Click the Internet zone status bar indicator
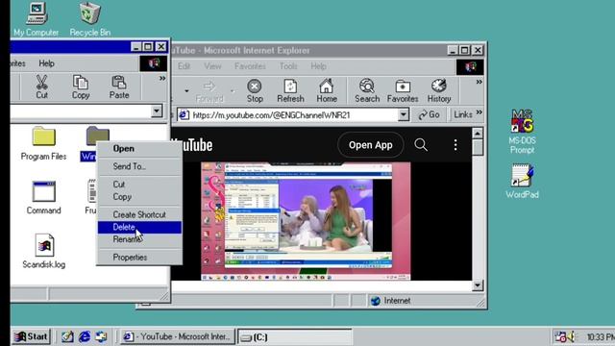The width and height of the screenshot is (615, 346). (x=391, y=301)
